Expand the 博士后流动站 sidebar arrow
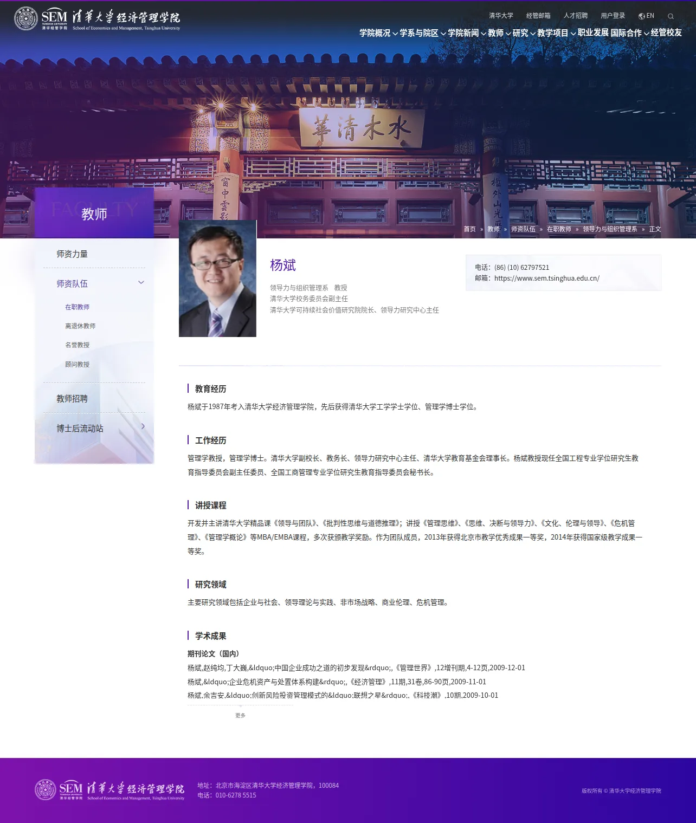This screenshot has height=823, width=696. [143, 426]
